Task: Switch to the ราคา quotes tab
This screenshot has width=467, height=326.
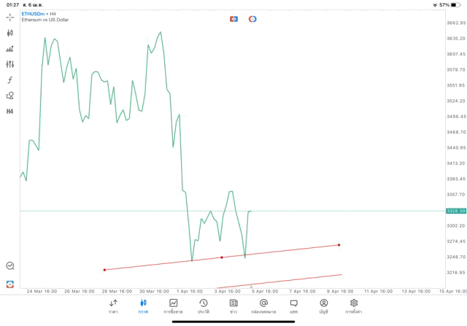Action: (x=113, y=306)
